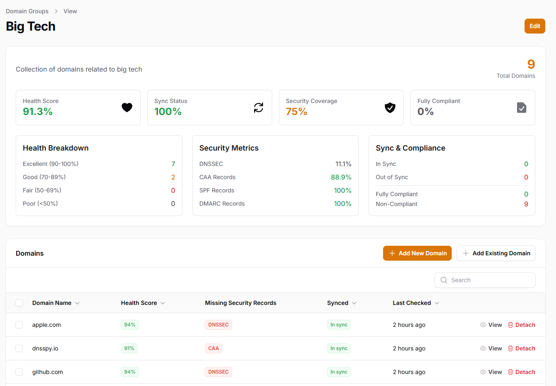
Task: Click the document check icon in Fully Compliant
Action: pos(522,108)
